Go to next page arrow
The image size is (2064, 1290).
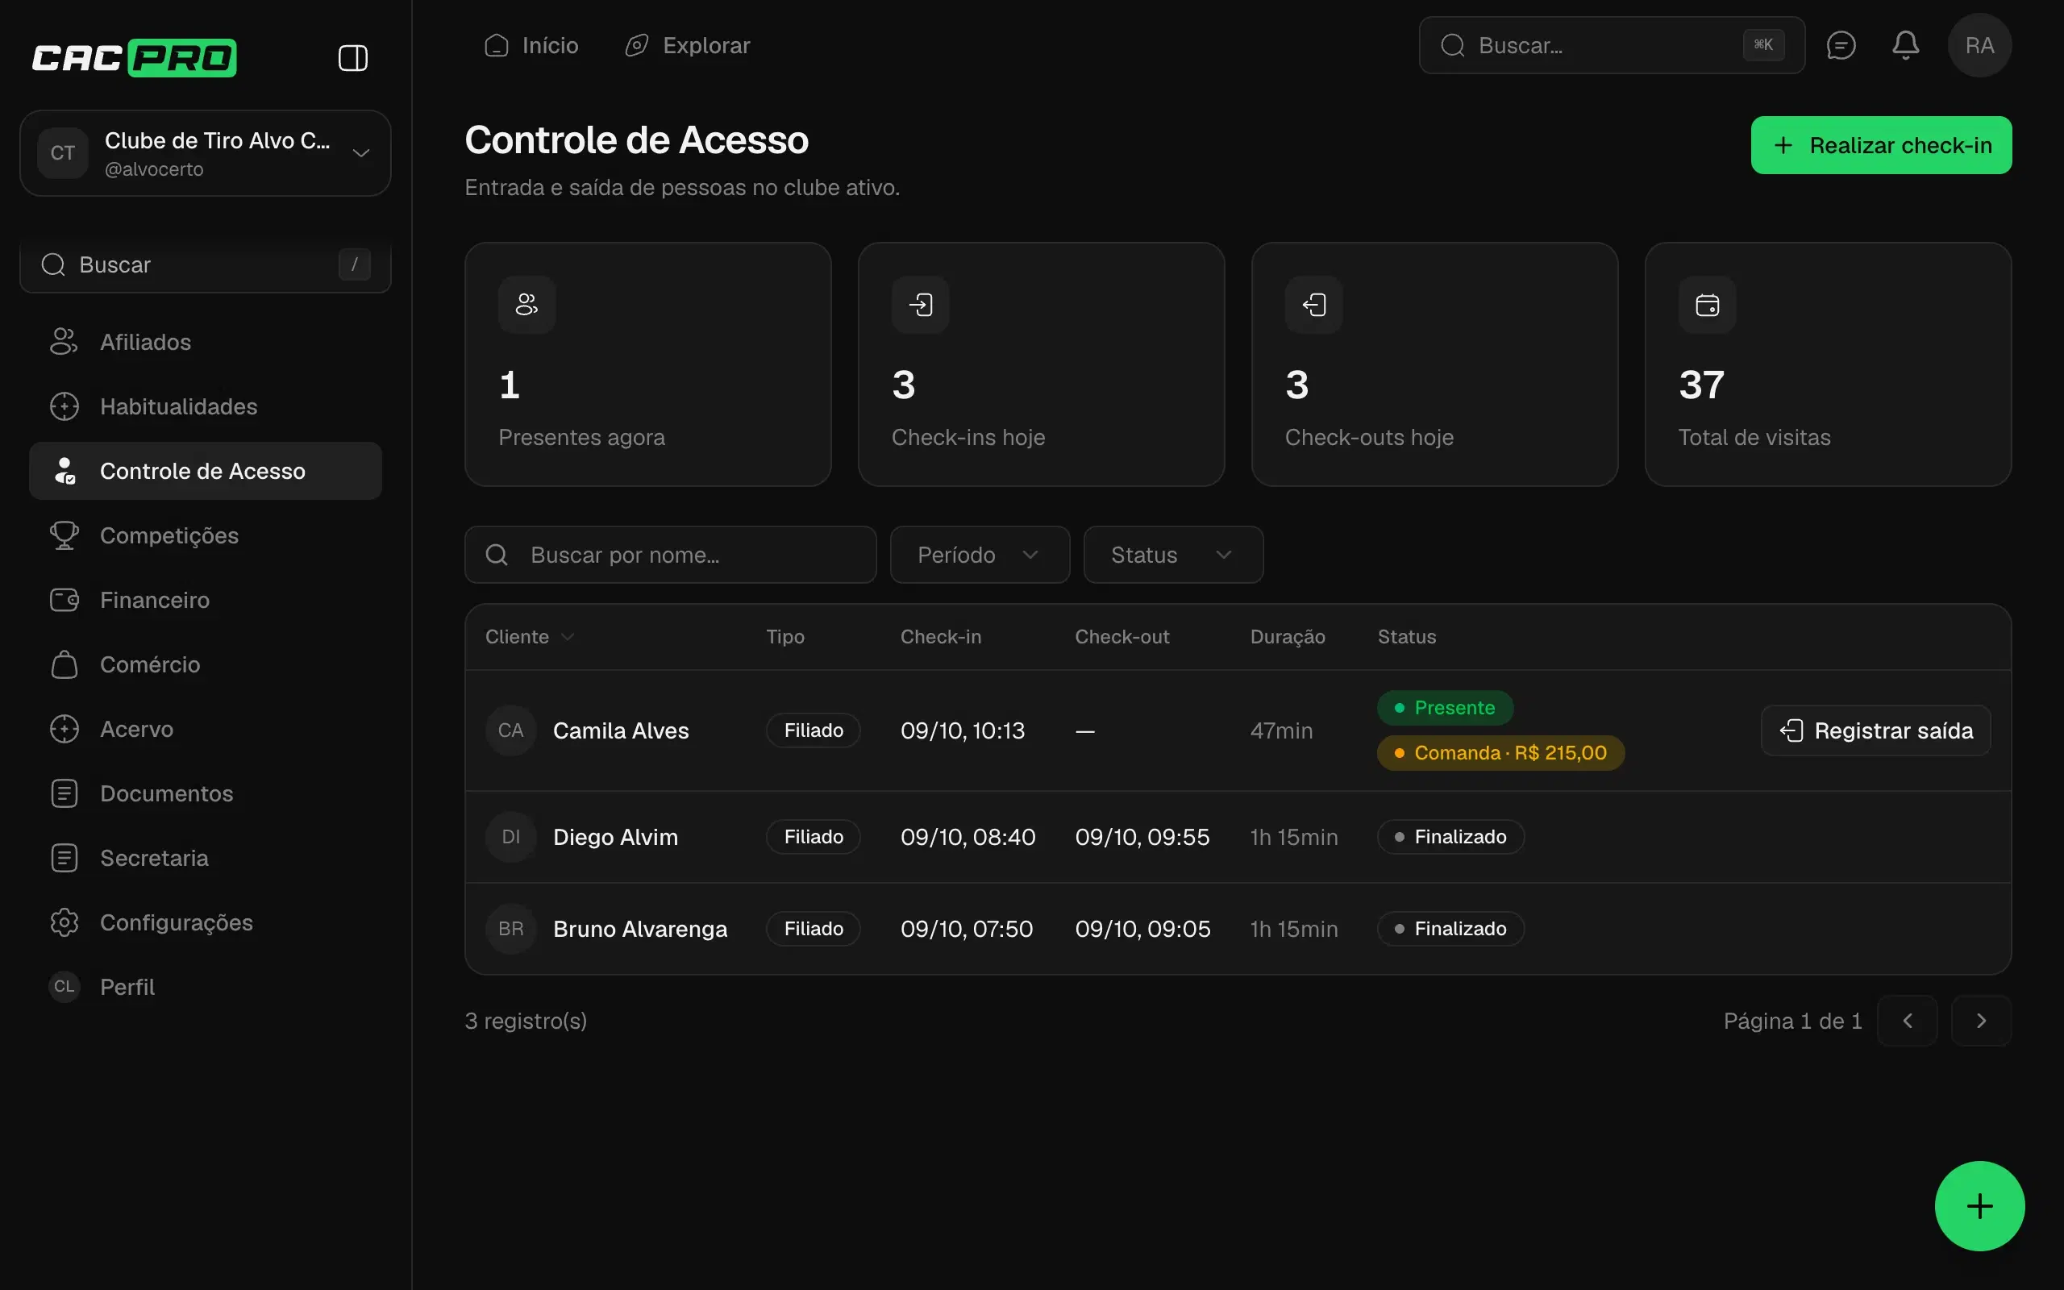1981,1021
